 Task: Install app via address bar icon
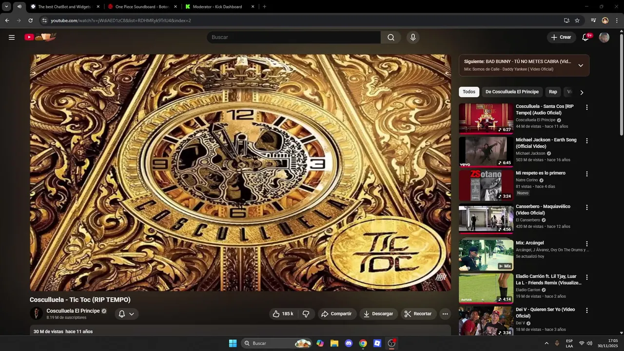(x=566, y=20)
